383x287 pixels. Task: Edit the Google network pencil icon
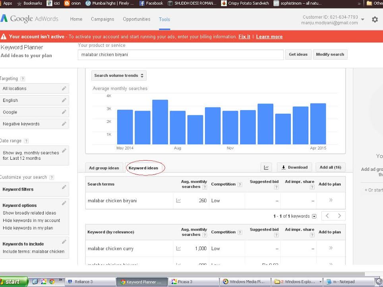point(64,112)
